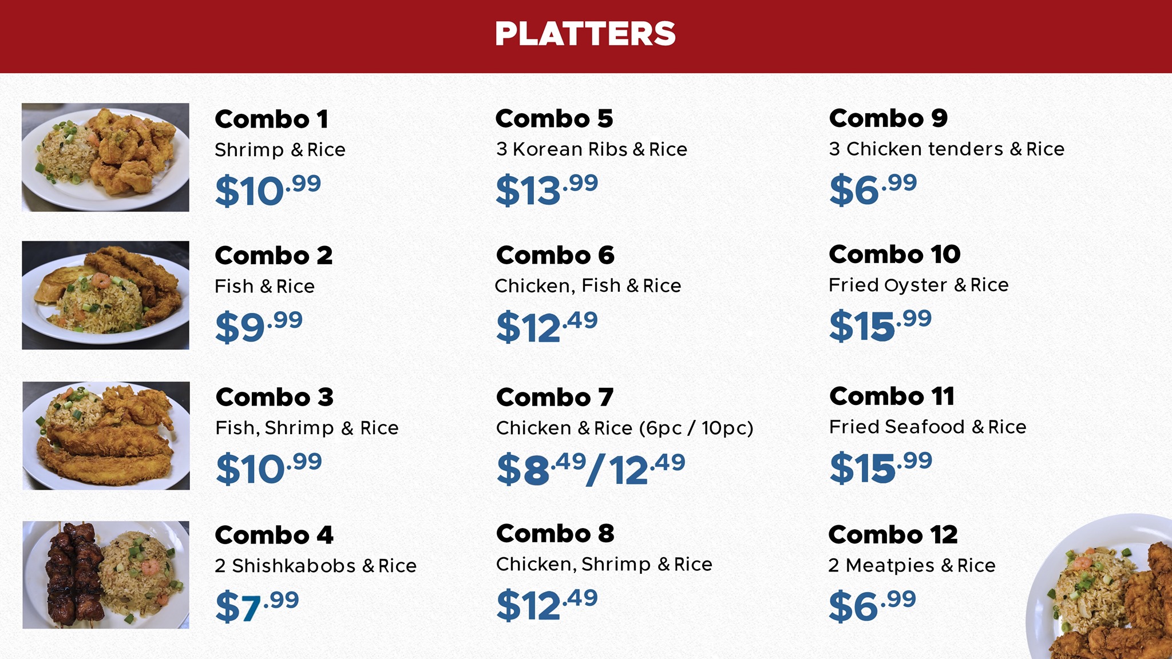Select the Combo 12 heading
The width and height of the screenshot is (1172, 659).
pyautogui.click(x=893, y=535)
